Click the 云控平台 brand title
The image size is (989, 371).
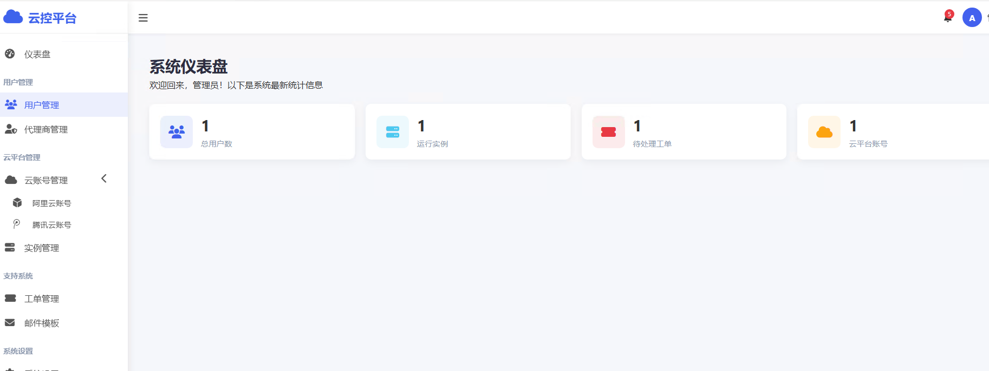52,18
